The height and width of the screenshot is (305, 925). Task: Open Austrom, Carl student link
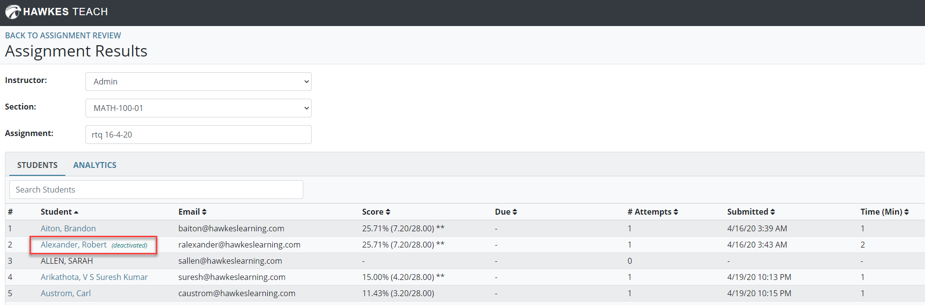point(65,293)
